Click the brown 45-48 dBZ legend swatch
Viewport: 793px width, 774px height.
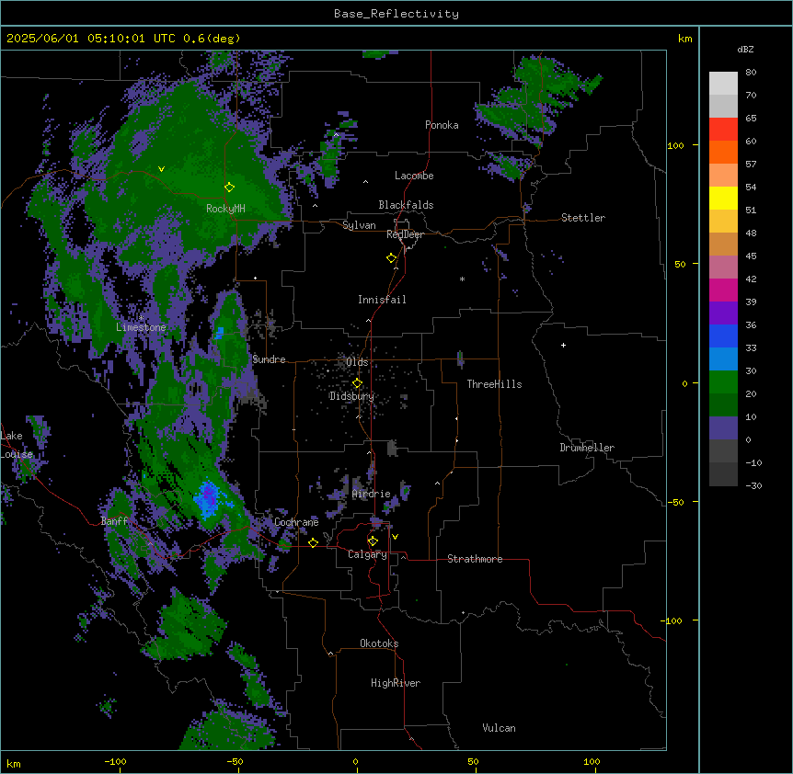coord(723,244)
